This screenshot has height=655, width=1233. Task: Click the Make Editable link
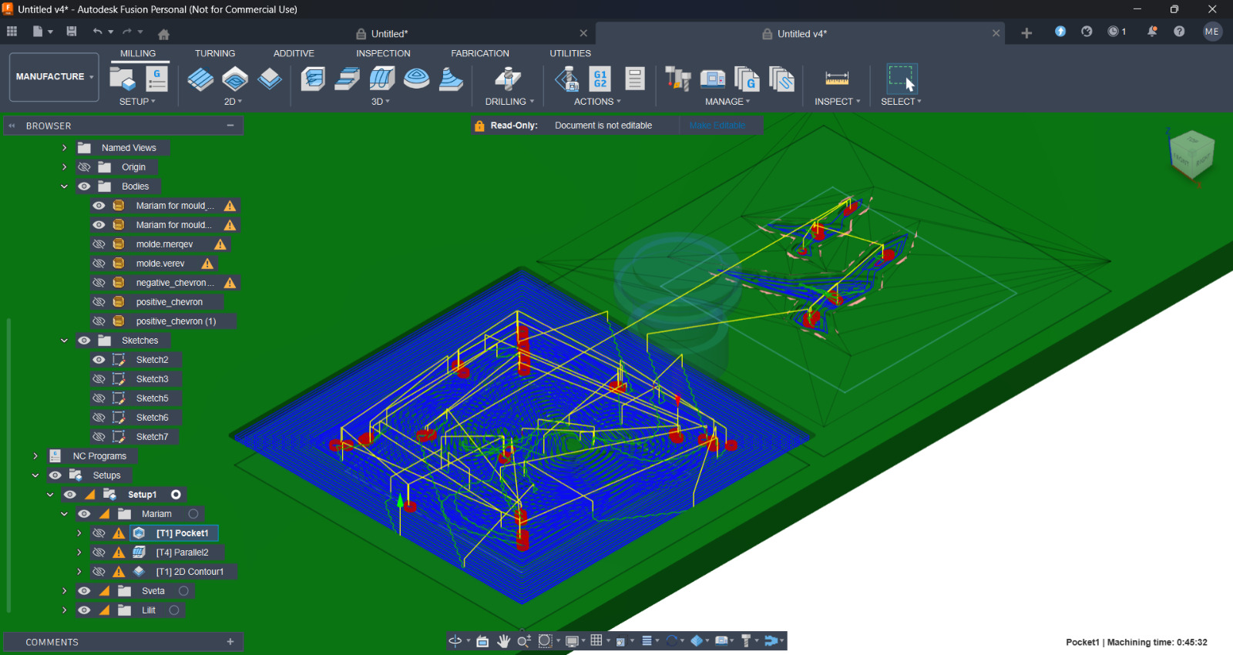click(717, 126)
